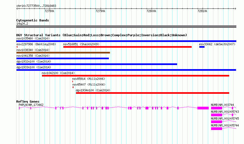Select the NUMB NM_001005744 exon block

coord(217,129)
